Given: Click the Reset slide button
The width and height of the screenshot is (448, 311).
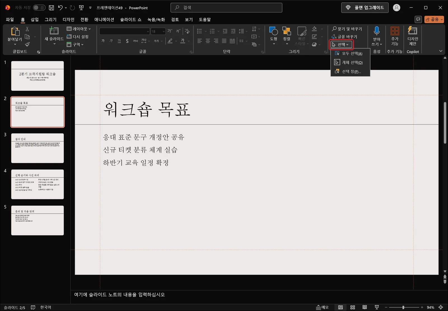Looking at the screenshot, I should [78, 37].
